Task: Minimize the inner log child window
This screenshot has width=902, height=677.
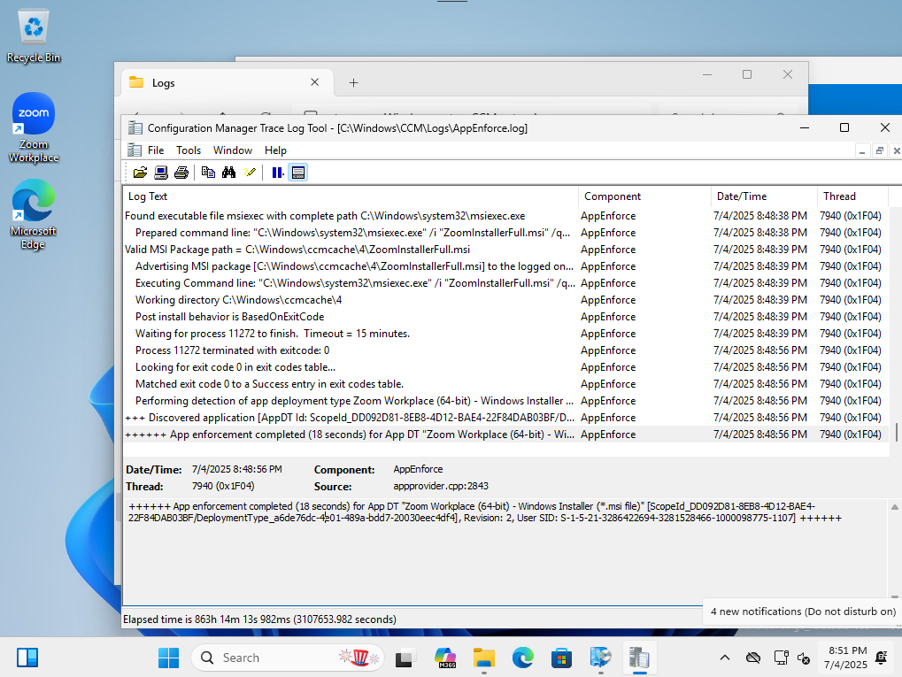Action: tap(862, 150)
